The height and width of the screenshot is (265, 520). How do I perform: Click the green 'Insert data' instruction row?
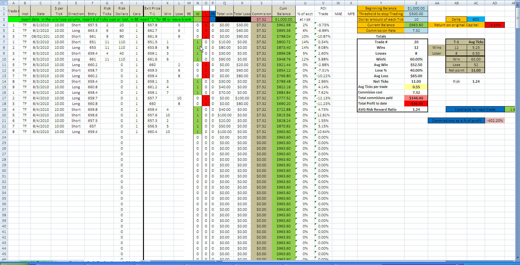coord(101,19)
